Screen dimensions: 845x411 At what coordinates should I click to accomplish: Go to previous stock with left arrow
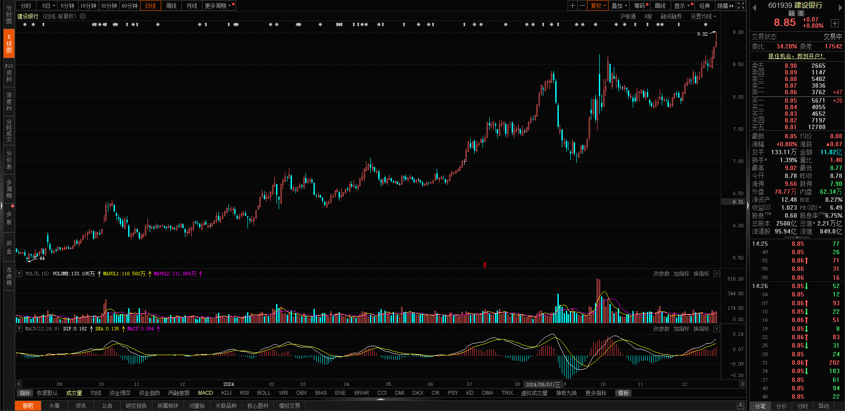[754, 7]
